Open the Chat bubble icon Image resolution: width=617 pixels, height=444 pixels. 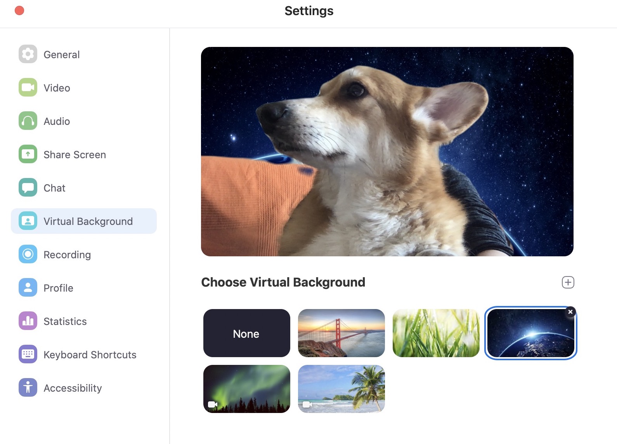coord(28,188)
